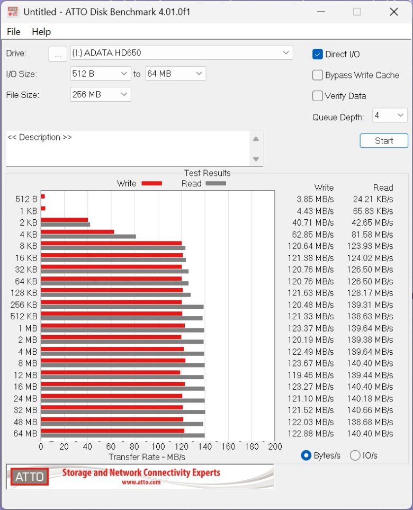Image resolution: width=413 pixels, height=510 pixels.
Task: Click the 139.31 MB/s read value
Action: coord(370,305)
